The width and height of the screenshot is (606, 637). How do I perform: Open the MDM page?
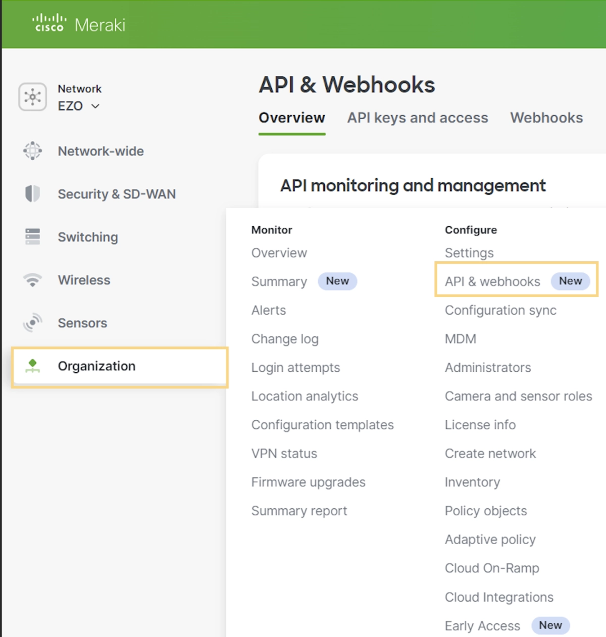pos(461,339)
